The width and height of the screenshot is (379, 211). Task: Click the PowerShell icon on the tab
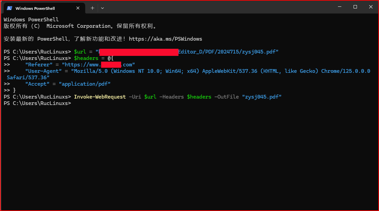[10, 8]
